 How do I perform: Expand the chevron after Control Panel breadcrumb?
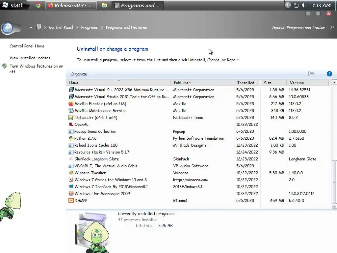click(x=77, y=28)
